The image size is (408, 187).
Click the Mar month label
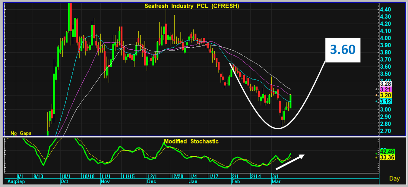tap(276, 182)
